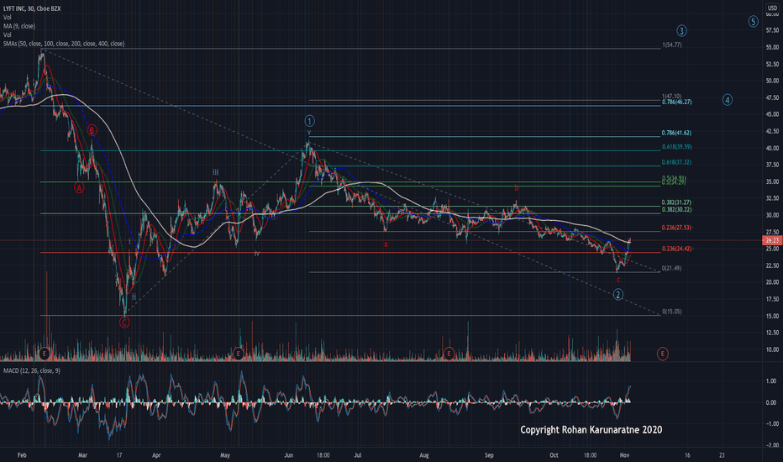The height and width of the screenshot is (462, 783).
Task: Click the Oct label on time axis
Action: pos(554,455)
